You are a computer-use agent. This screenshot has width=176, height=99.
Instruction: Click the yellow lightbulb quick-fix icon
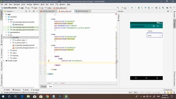click(x=49, y=61)
